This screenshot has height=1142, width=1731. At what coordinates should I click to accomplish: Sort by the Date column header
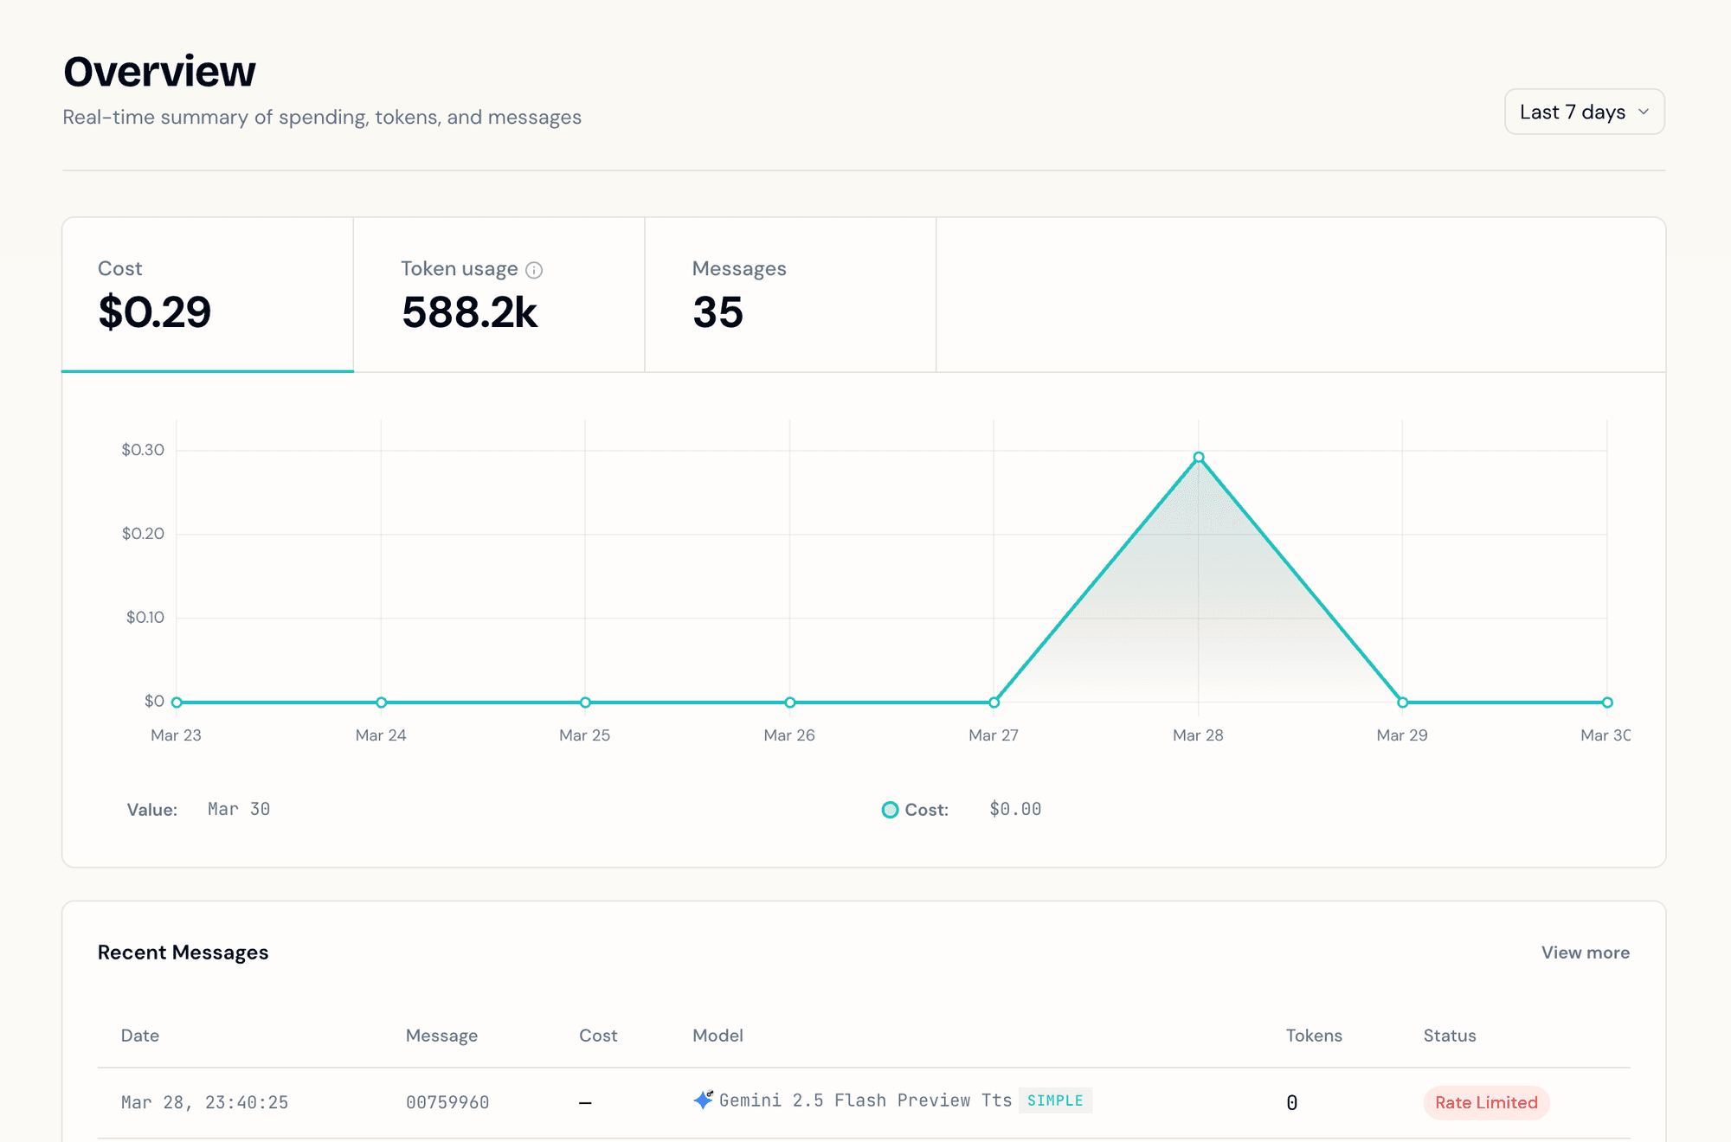click(139, 1035)
